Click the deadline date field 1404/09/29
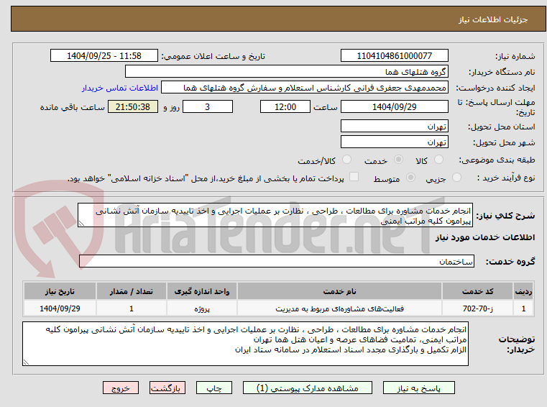The height and width of the screenshot is (407, 547). (x=394, y=107)
